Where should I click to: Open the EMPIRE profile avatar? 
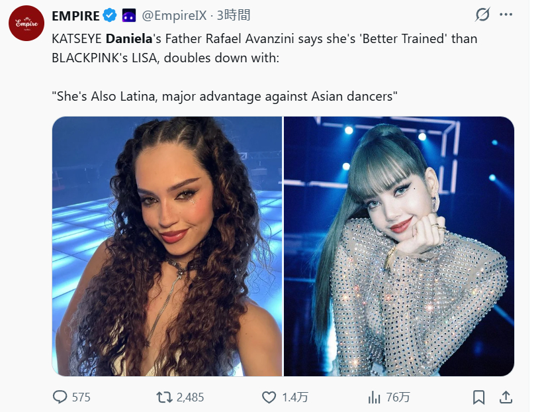(26, 23)
